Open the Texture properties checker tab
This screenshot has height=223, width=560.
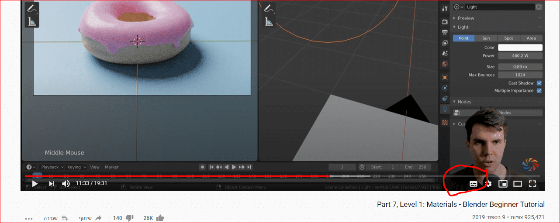[445, 122]
